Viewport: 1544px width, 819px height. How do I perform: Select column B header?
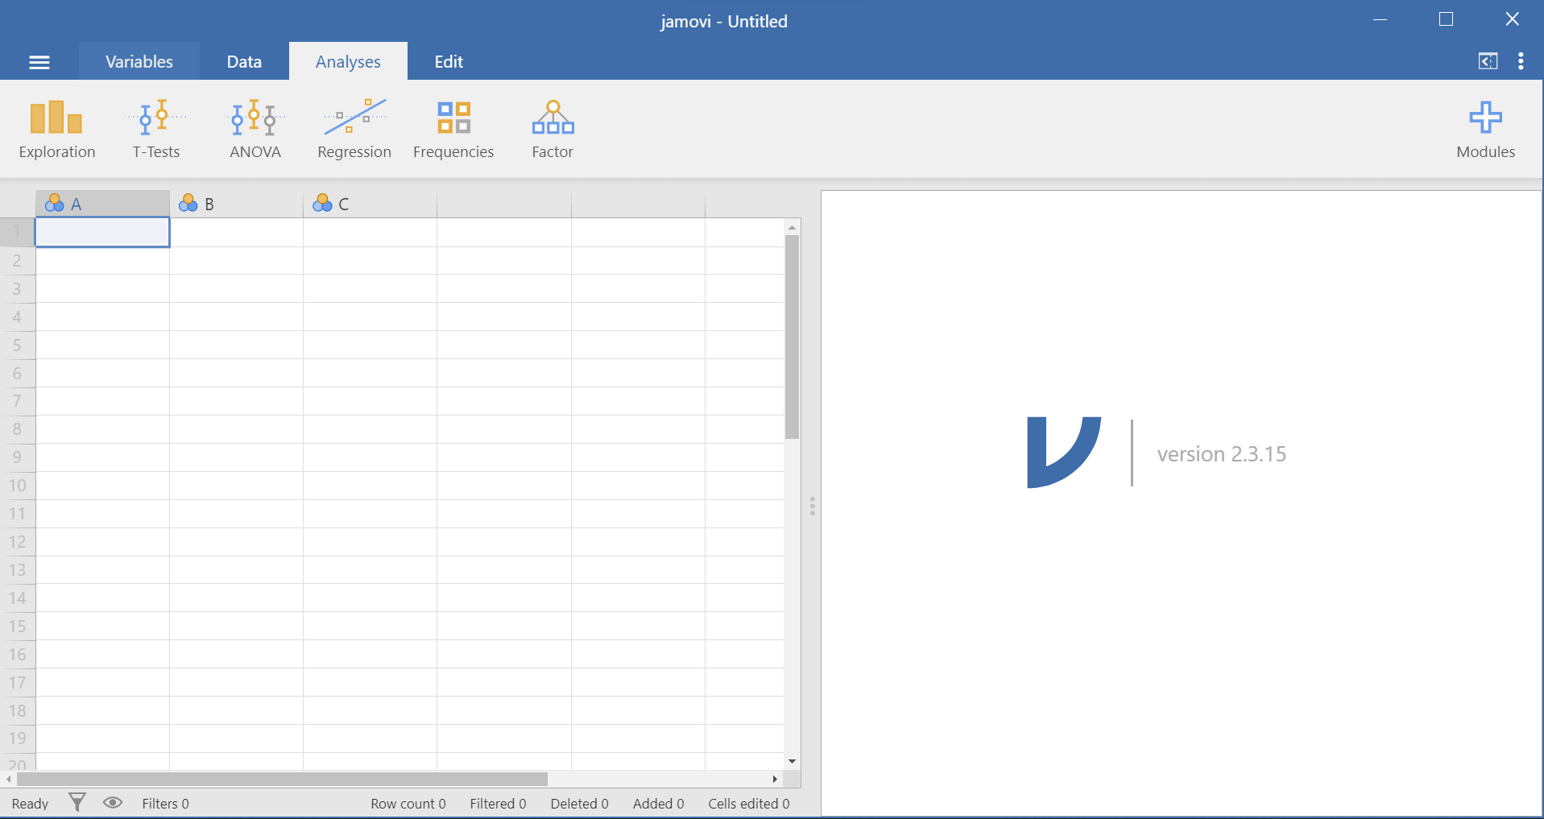pyautogui.click(x=236, y=204)
